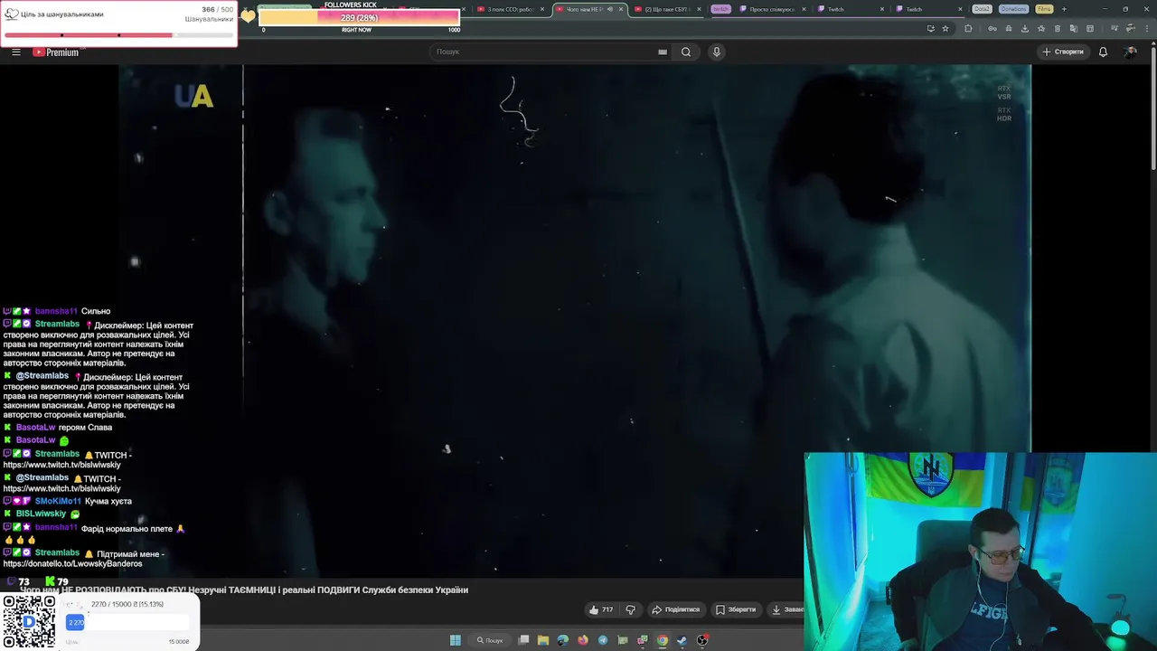Open a new browser tab

[x=1064, y=9]
